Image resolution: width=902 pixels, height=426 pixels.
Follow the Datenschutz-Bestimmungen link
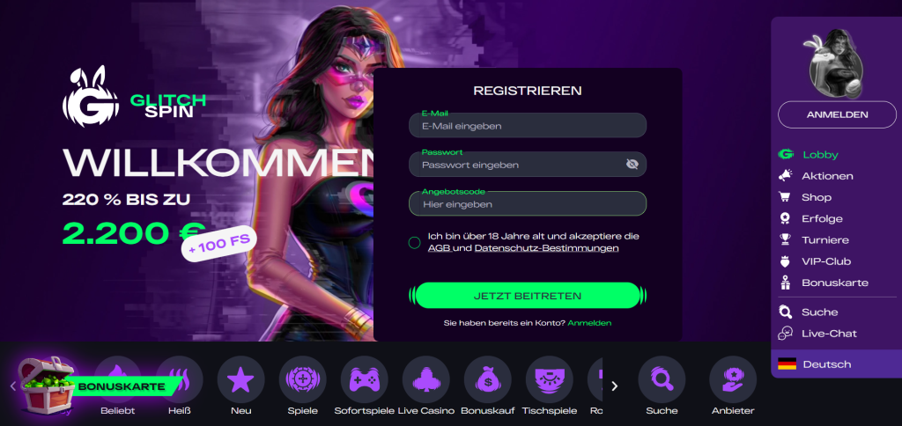pyautogui.click(x=546, y=248)
